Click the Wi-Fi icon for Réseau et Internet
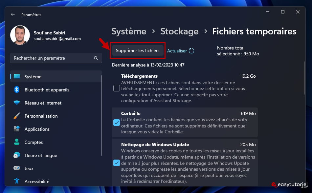The height and width of the screenshot is (193, 312). [17, 103]
